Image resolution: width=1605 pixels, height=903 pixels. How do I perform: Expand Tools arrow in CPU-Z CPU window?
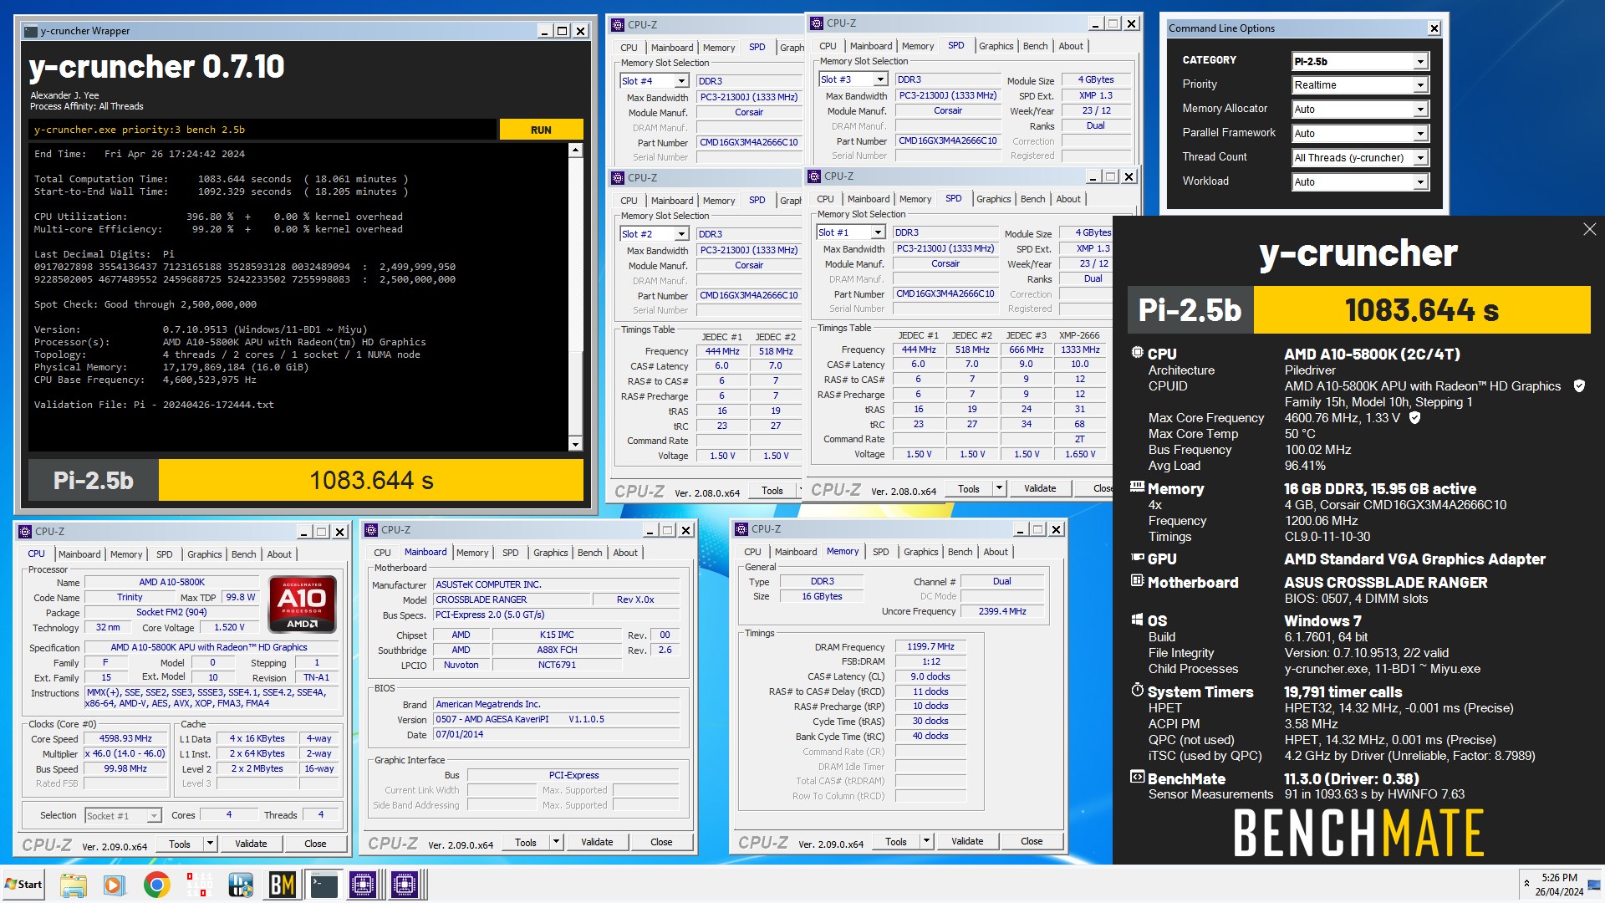click(x=211, y=844)
